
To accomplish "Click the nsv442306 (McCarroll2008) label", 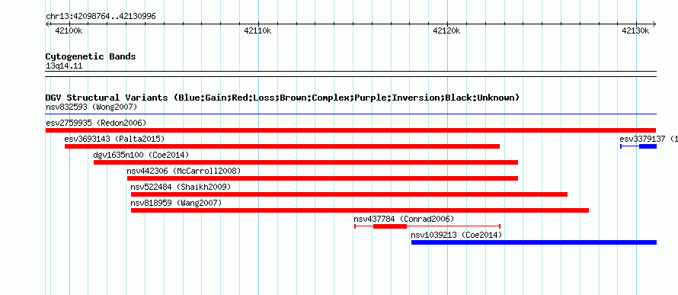I will [184, 171].
